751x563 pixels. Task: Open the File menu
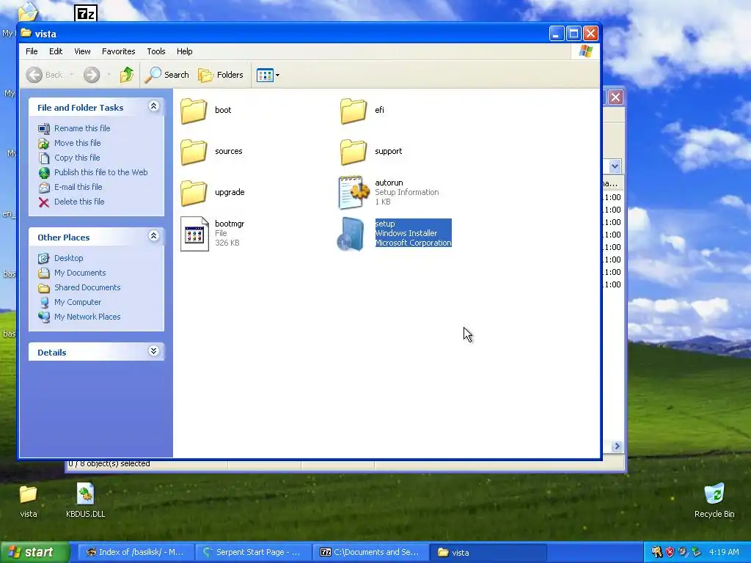(32, 51)
